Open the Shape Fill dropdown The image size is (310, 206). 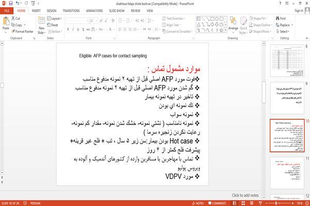point(258,19)
